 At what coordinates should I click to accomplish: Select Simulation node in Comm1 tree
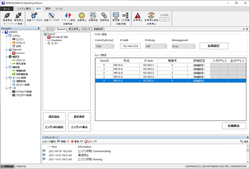pyautogui.click(x=55, y=40)
